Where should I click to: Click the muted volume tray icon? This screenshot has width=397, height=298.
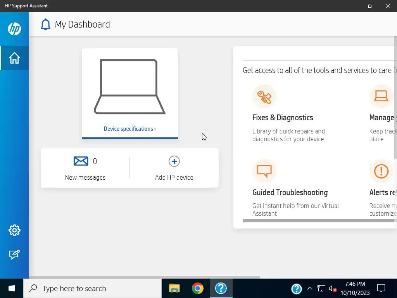tap(333, 289)
